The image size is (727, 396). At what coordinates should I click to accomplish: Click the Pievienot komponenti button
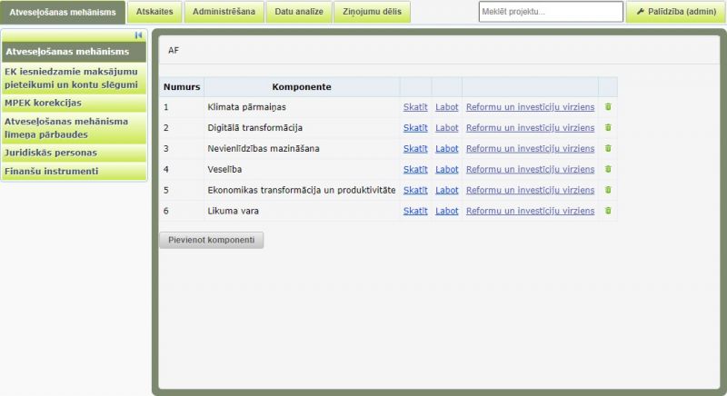pos(211,241)
